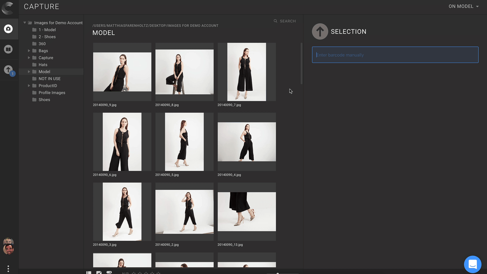Screen dimensions: 487x274
Task: Select thumbnail 20140090_4.jpg
Action: (247, 142)
